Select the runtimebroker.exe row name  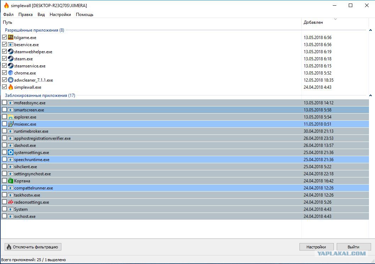(x=31, y=131)
